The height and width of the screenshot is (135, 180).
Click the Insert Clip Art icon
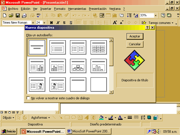click(x=93, y=118)
